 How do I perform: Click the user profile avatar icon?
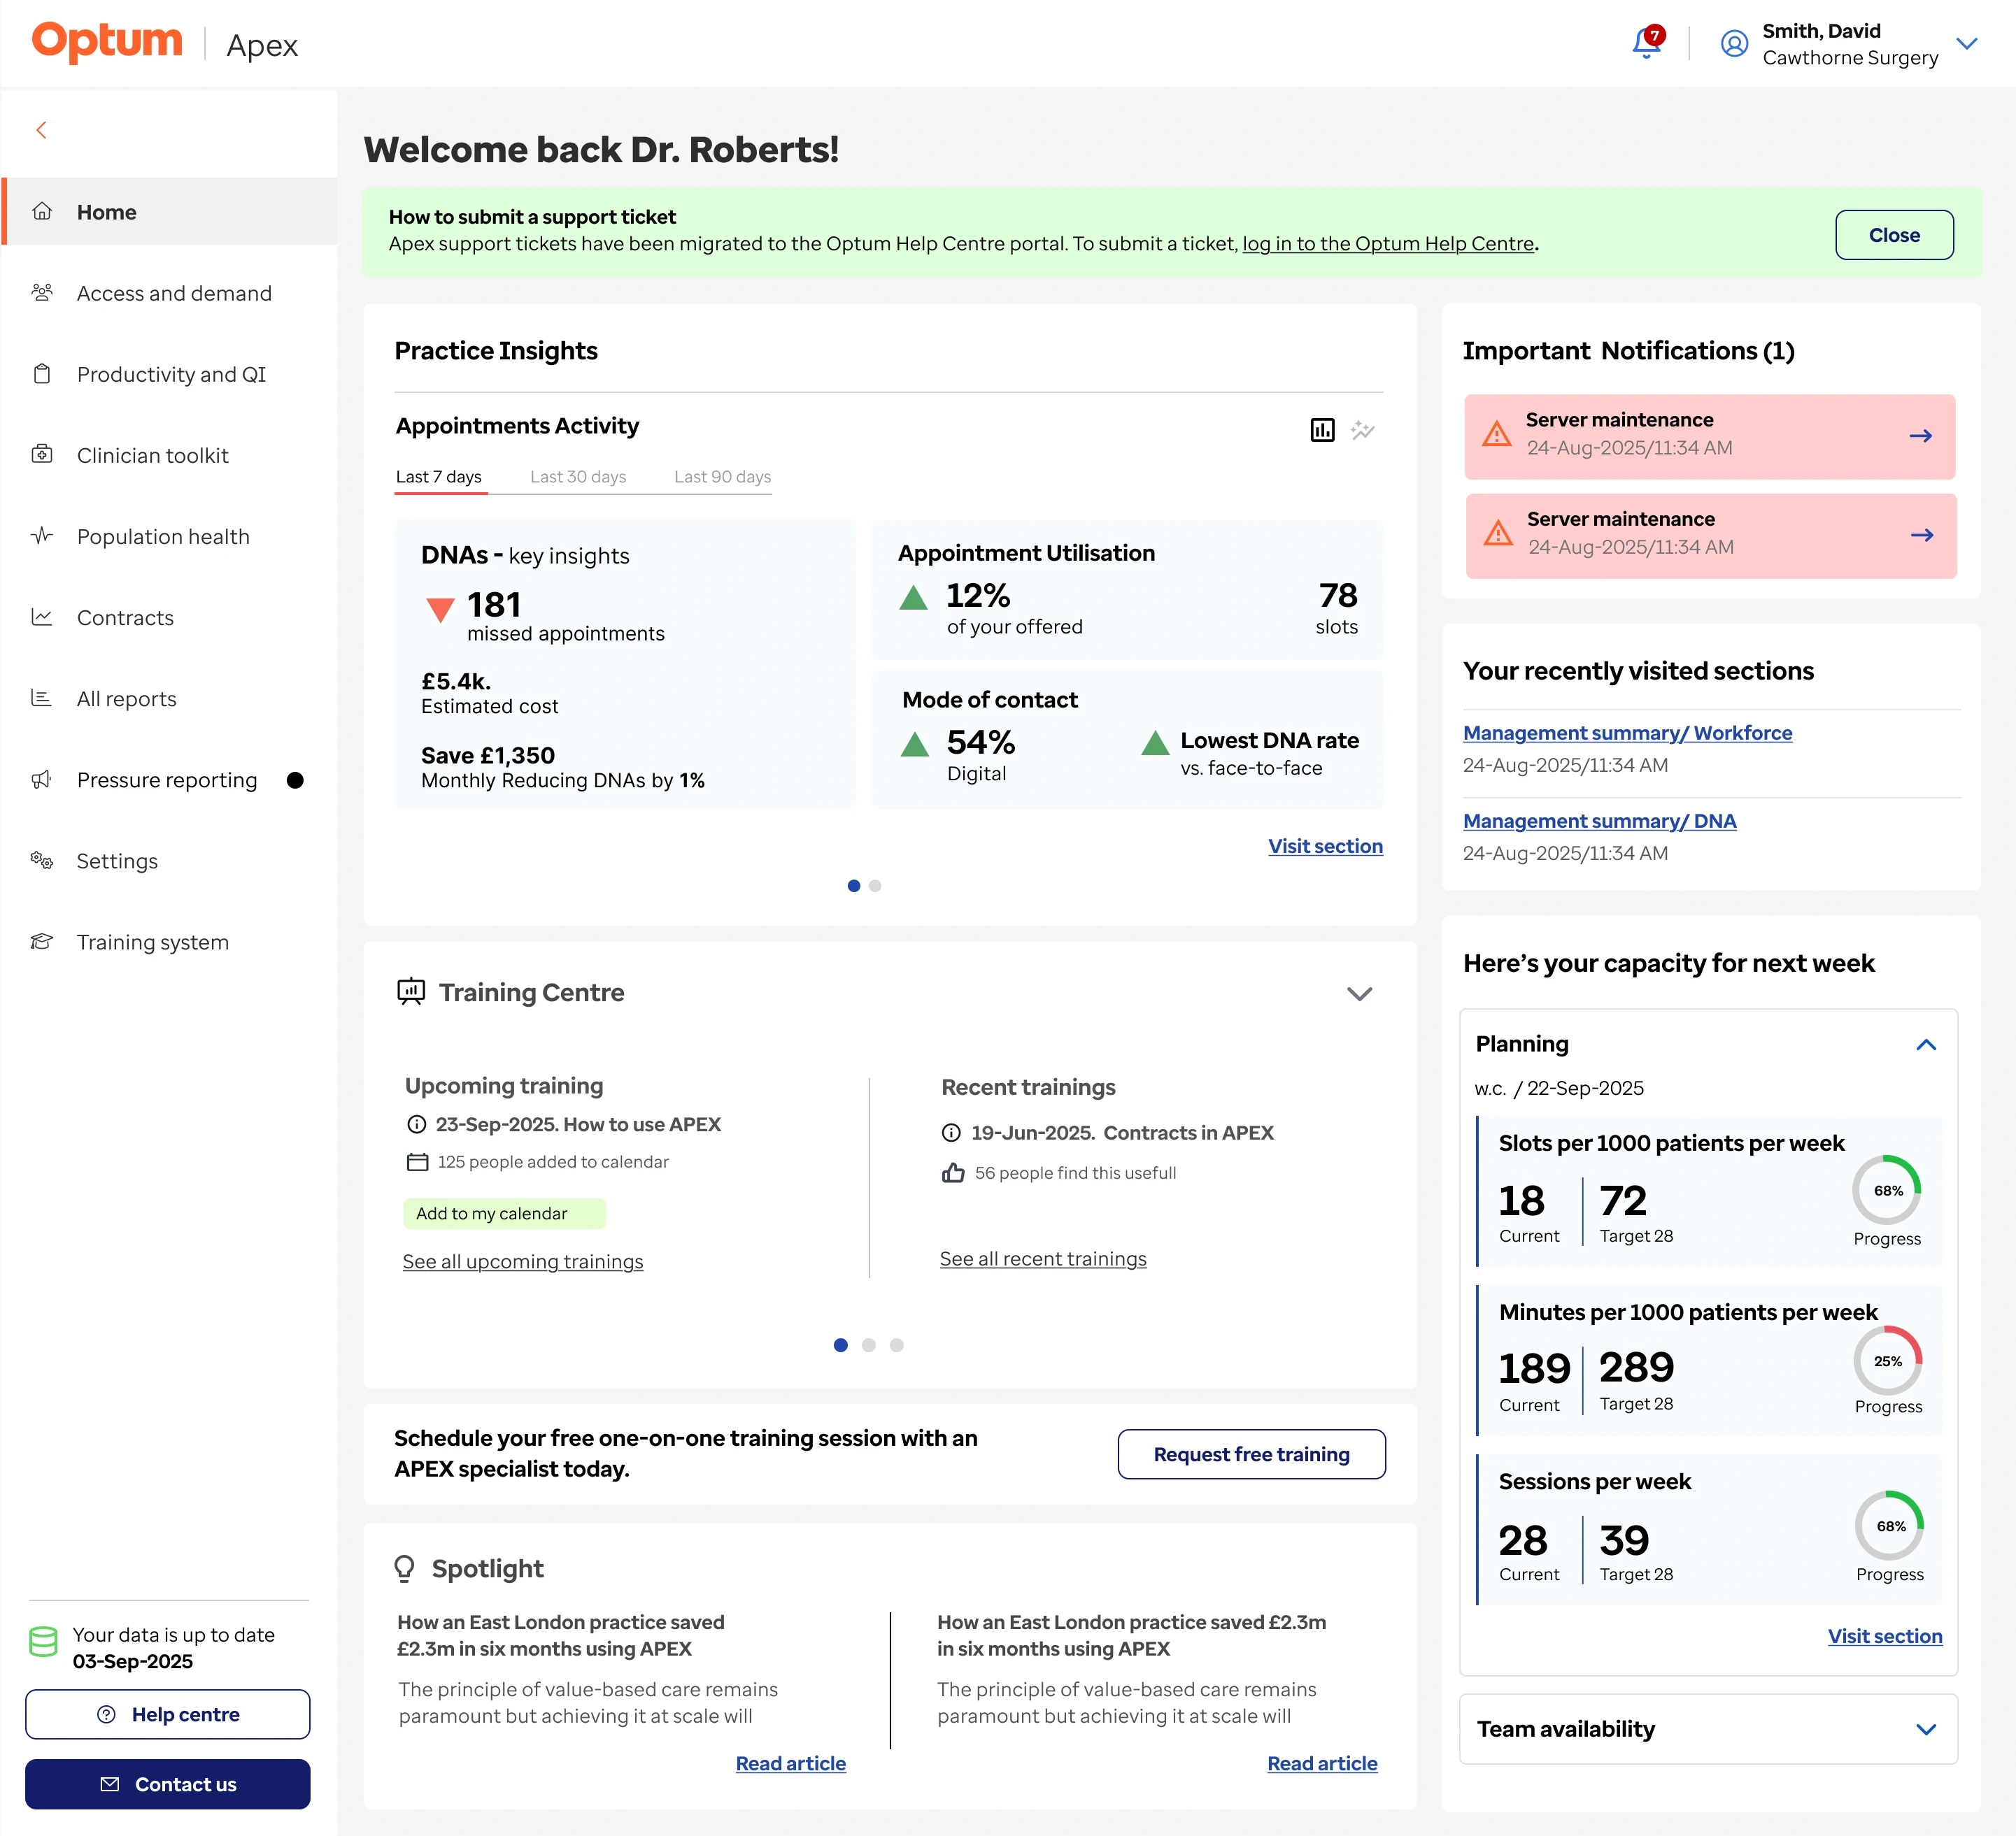pyautogui.click(x=1734, y=44)
